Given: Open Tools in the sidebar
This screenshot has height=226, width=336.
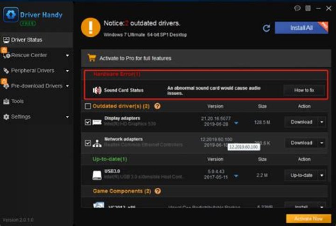Looking at the screenshot, I should point(36,101).
